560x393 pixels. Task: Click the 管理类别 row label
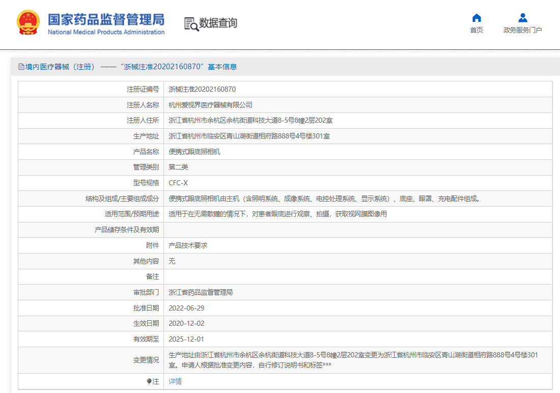146,167
